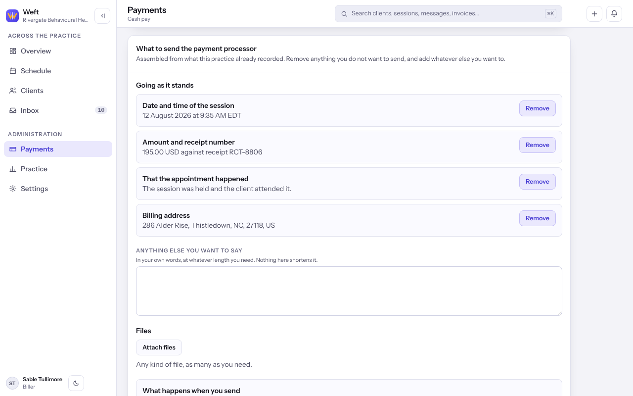The width and height of the screenshot is (633, 396).
Task: Click the Inbox tray icon
Action: click(x=13, y=110)
